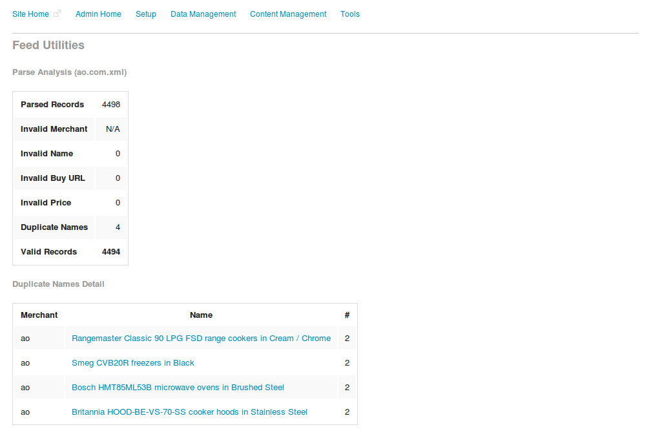Click the external link icon beside Site Home
The width and height of the screenshot is (651, 438).
click(x=57, y=14)
